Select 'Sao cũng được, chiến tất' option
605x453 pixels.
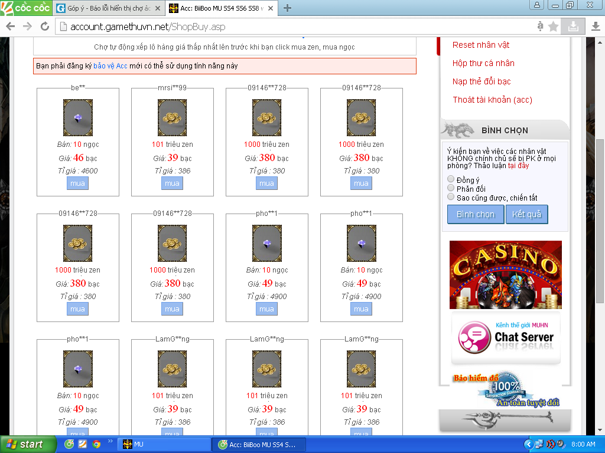[x=451, y=197]
